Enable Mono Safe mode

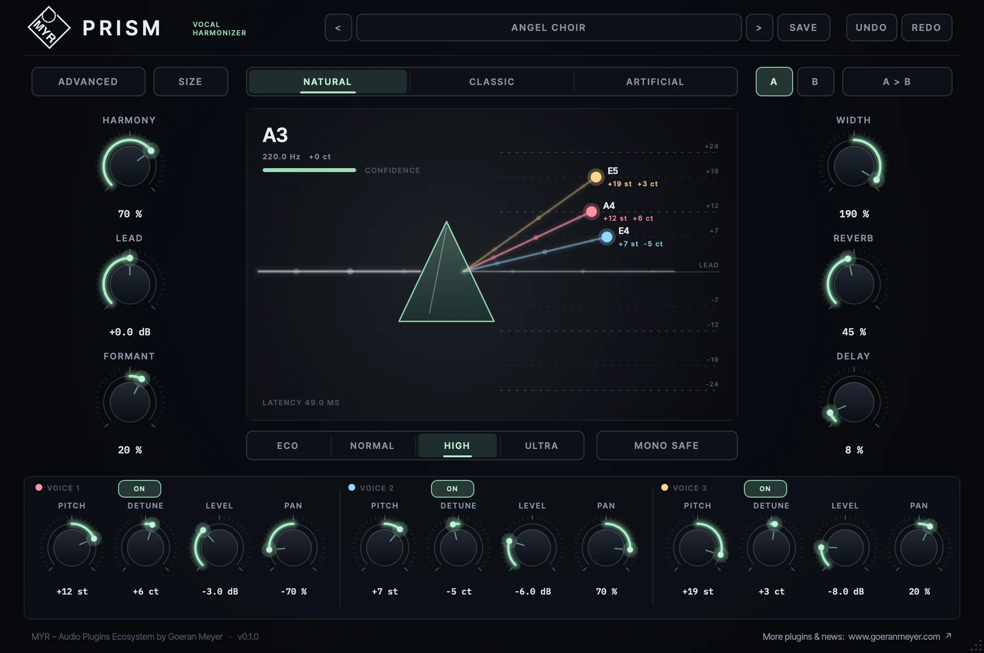click(x=667, y=445)
